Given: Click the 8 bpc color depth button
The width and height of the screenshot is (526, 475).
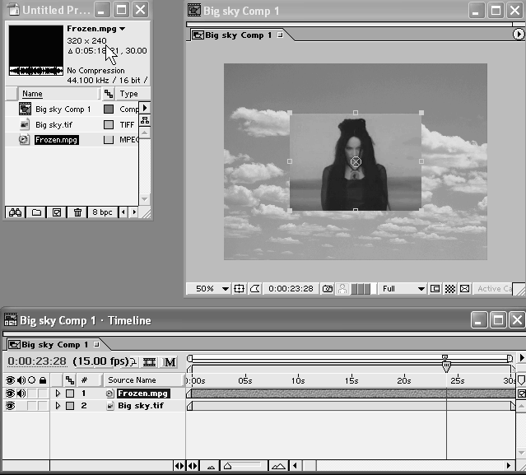Looking at the screenshot, I should click(x=102, y=212).
